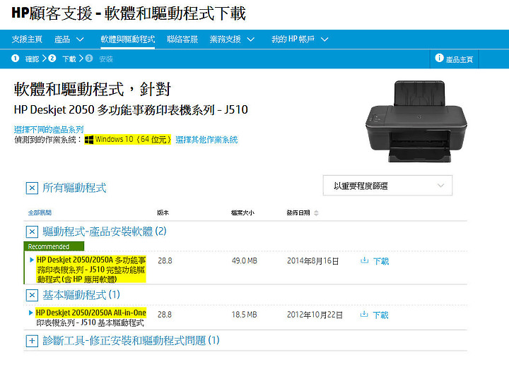
Task: Click 選擇不同的產品系列 link
Action: [49, 130]
